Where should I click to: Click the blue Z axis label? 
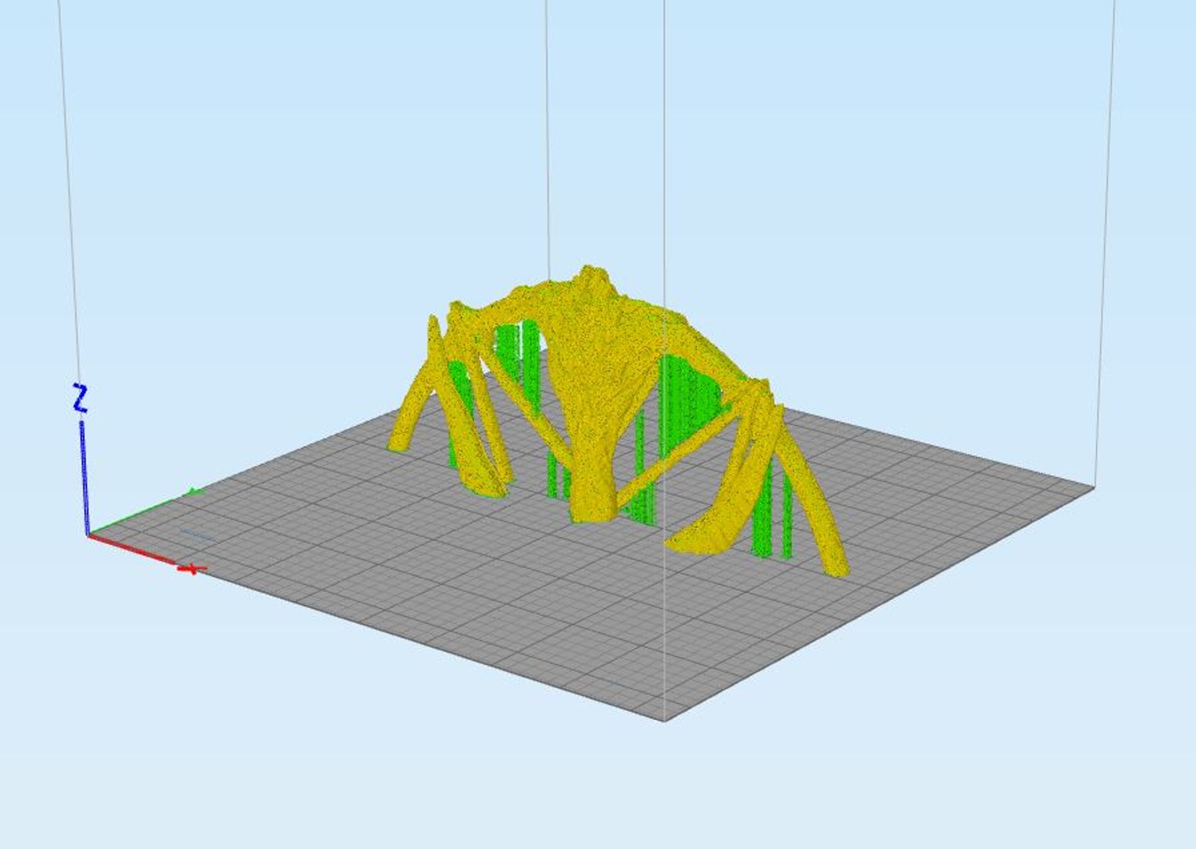(79, 398)
